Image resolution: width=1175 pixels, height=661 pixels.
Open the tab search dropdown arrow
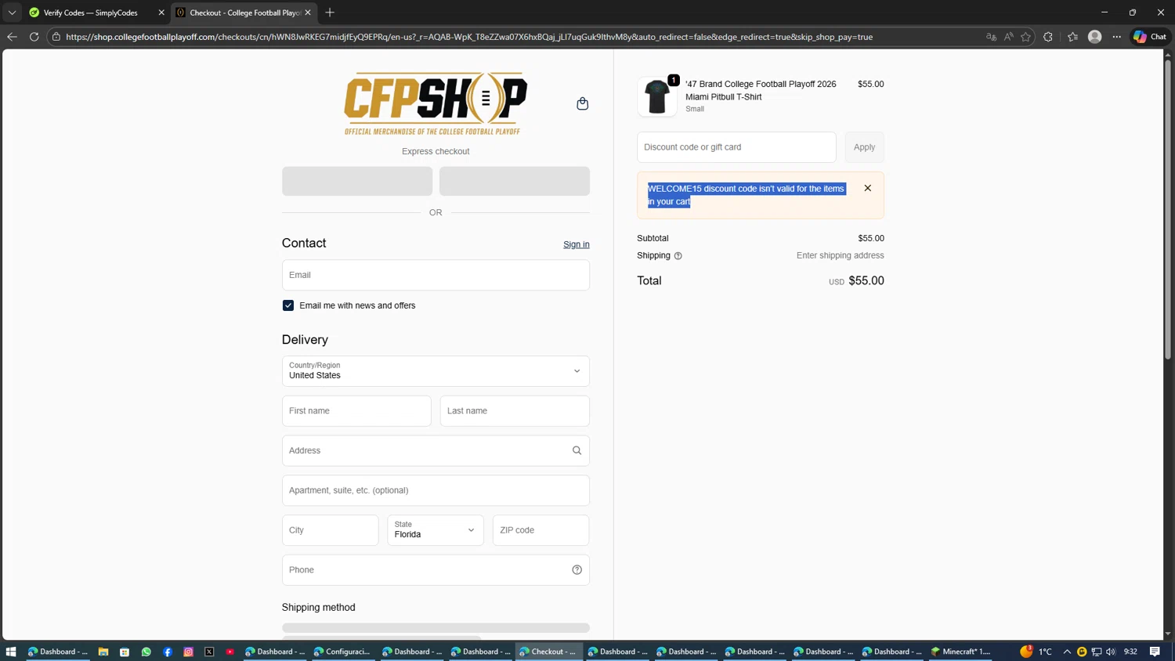pos(12,13)
